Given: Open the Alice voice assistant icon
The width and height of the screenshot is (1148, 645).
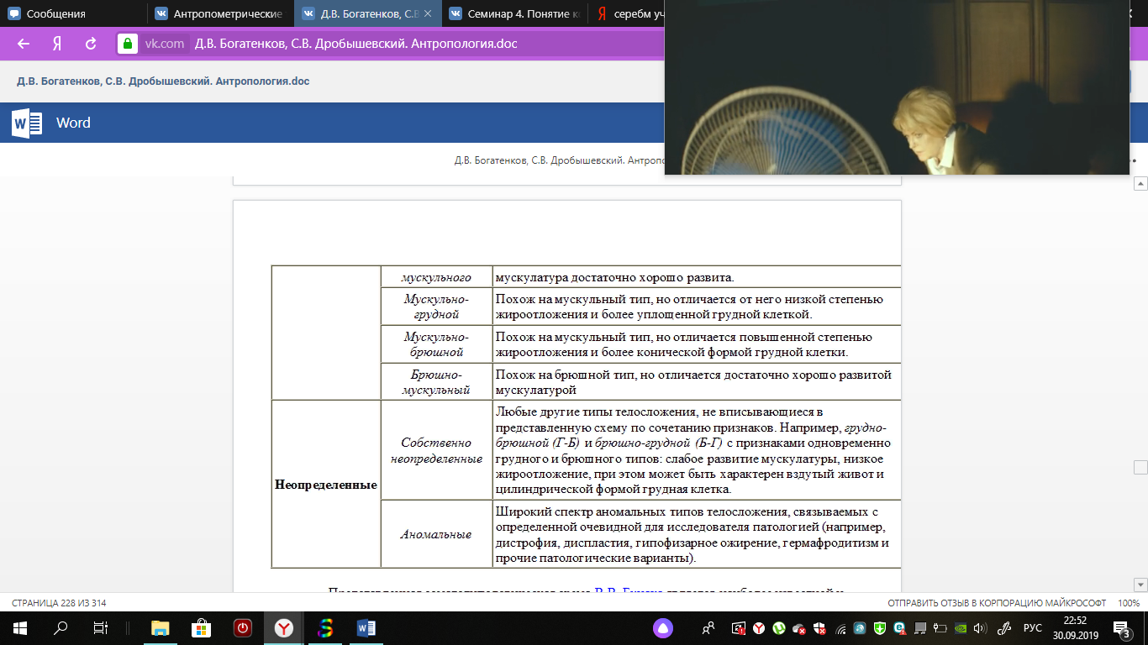Looking at the screenshot, I should tap(663, 628).
